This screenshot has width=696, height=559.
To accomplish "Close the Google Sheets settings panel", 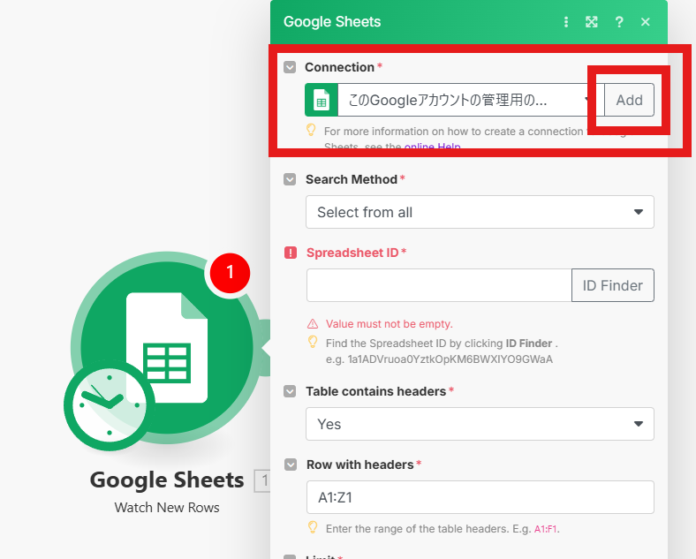I will pos(646,22).
